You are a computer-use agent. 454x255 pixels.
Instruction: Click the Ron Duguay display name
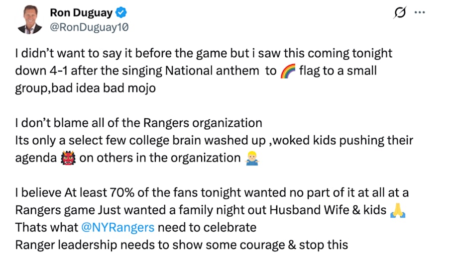[81, 13]
